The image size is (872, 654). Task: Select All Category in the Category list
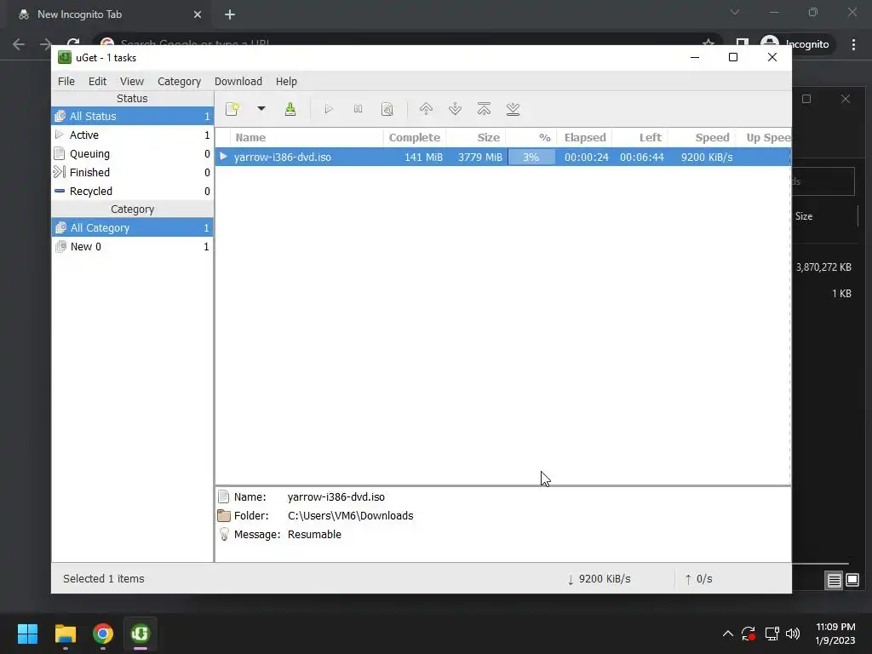click(132, 228)
